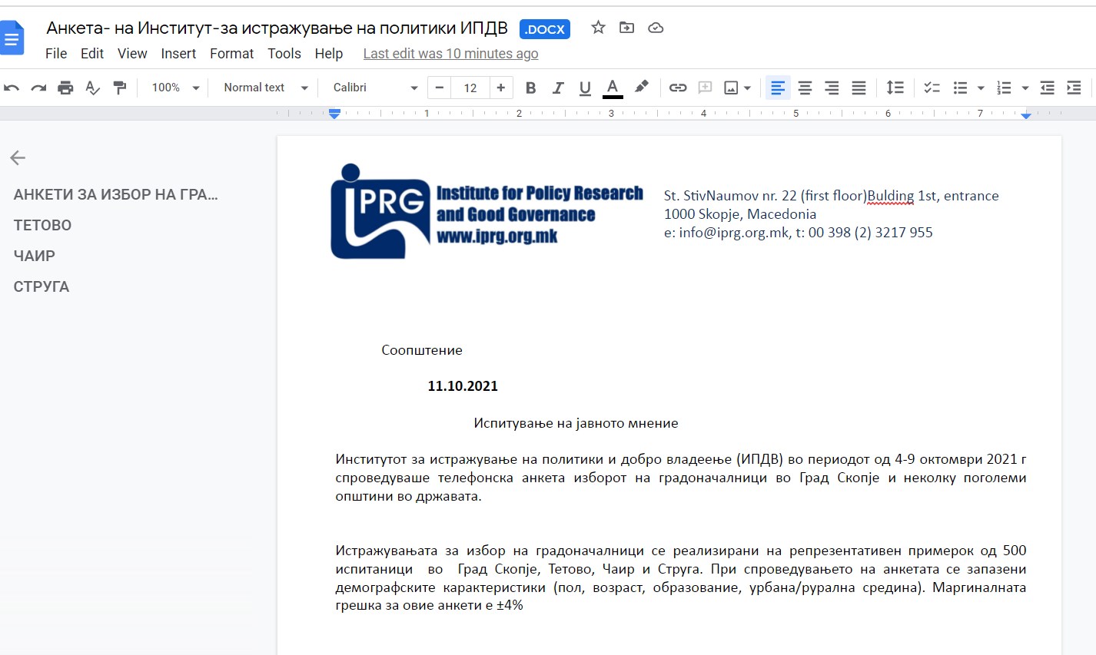
Task: Select the Paint format roller tool
Action: (119, 88)
